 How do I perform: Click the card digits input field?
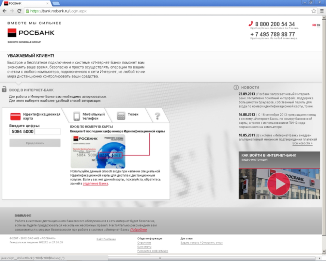coord(35,132)
